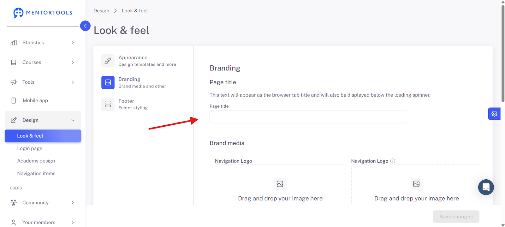Expand the Community menu chevron
This screenshot has height=227, width=505.
73,203
